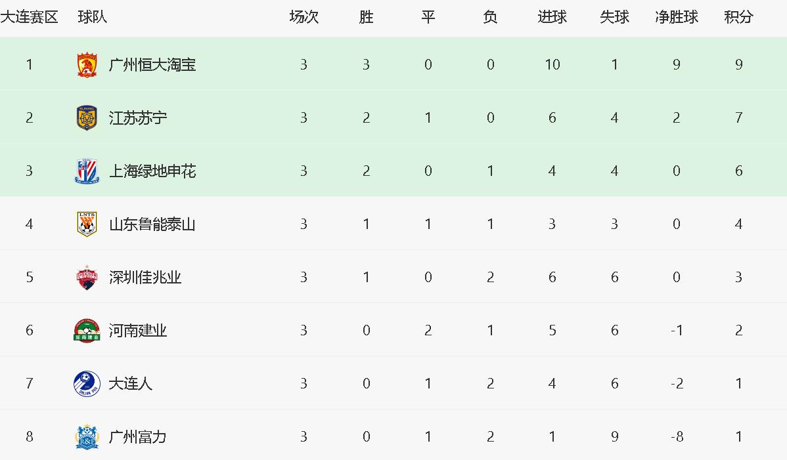
Task: Click the 净胜球 column header
Action: tap(677, 18)
